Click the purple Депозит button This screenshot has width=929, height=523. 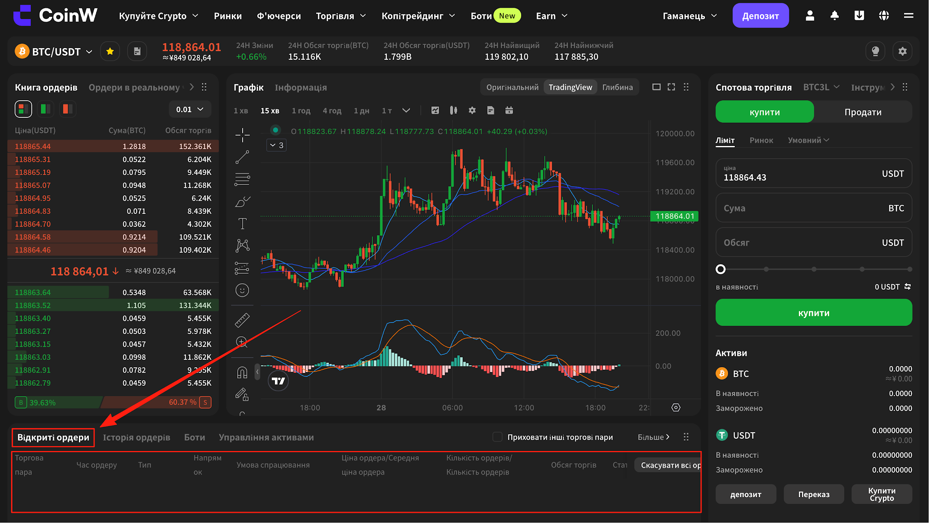761,16
